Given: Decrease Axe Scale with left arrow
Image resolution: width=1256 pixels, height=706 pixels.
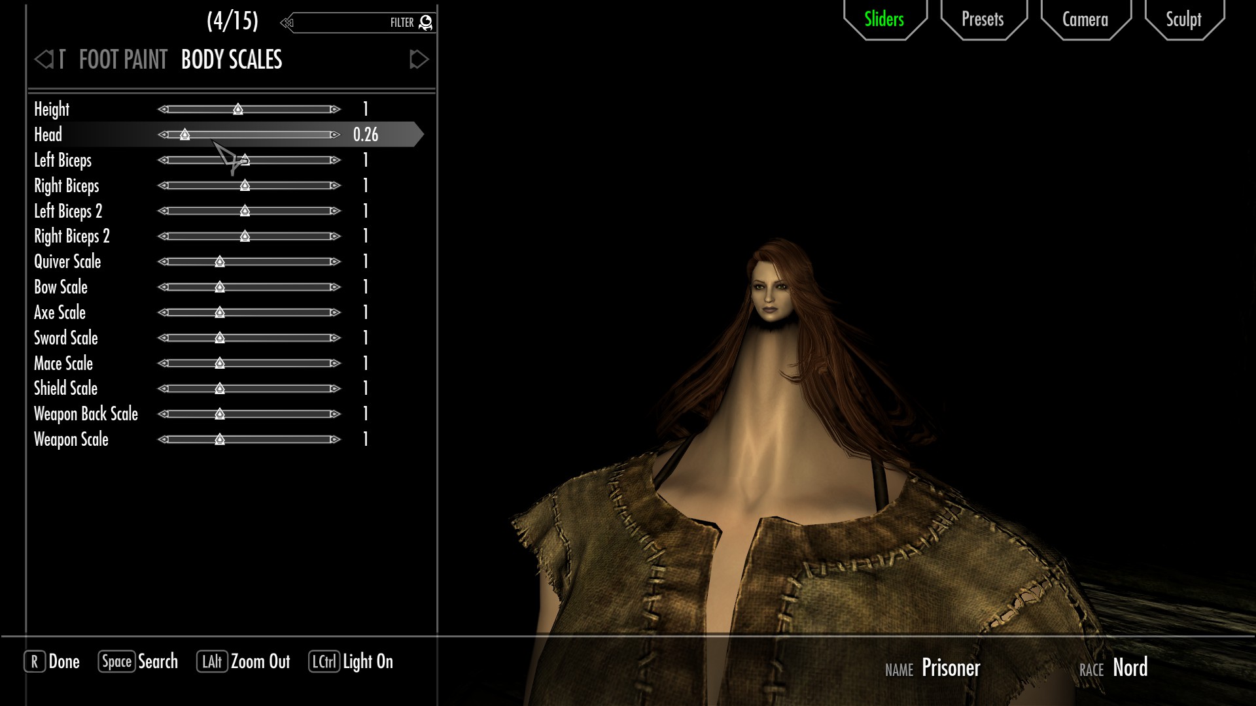Looking at the screenshot, I should click(164, 312).
